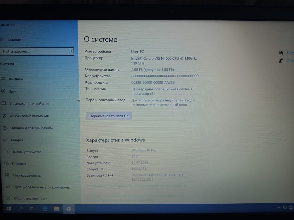Open Task View on the taskbar
The image size is (294, 220).
click(x=32, y=208)
